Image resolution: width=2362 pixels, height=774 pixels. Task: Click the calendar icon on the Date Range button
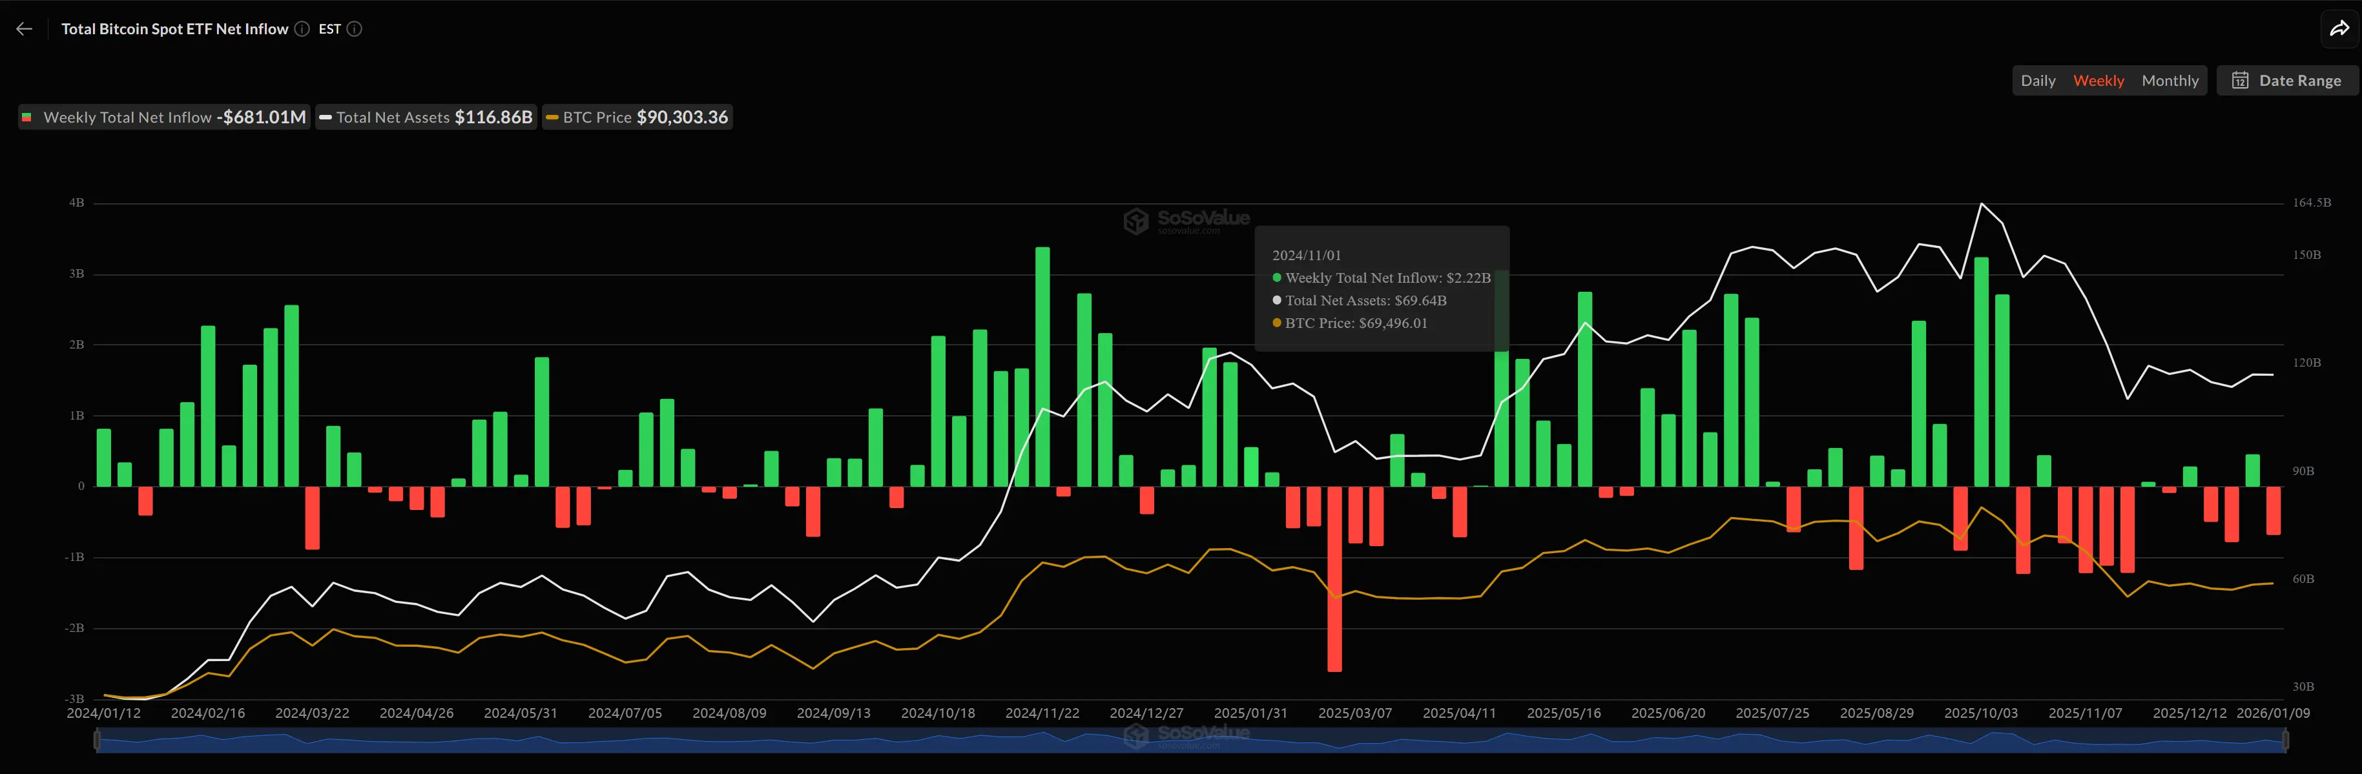click(x=2241, y=81)
